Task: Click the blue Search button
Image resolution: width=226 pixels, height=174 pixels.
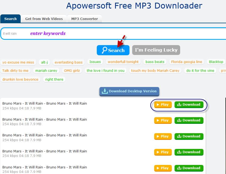Action: point(113,50)
